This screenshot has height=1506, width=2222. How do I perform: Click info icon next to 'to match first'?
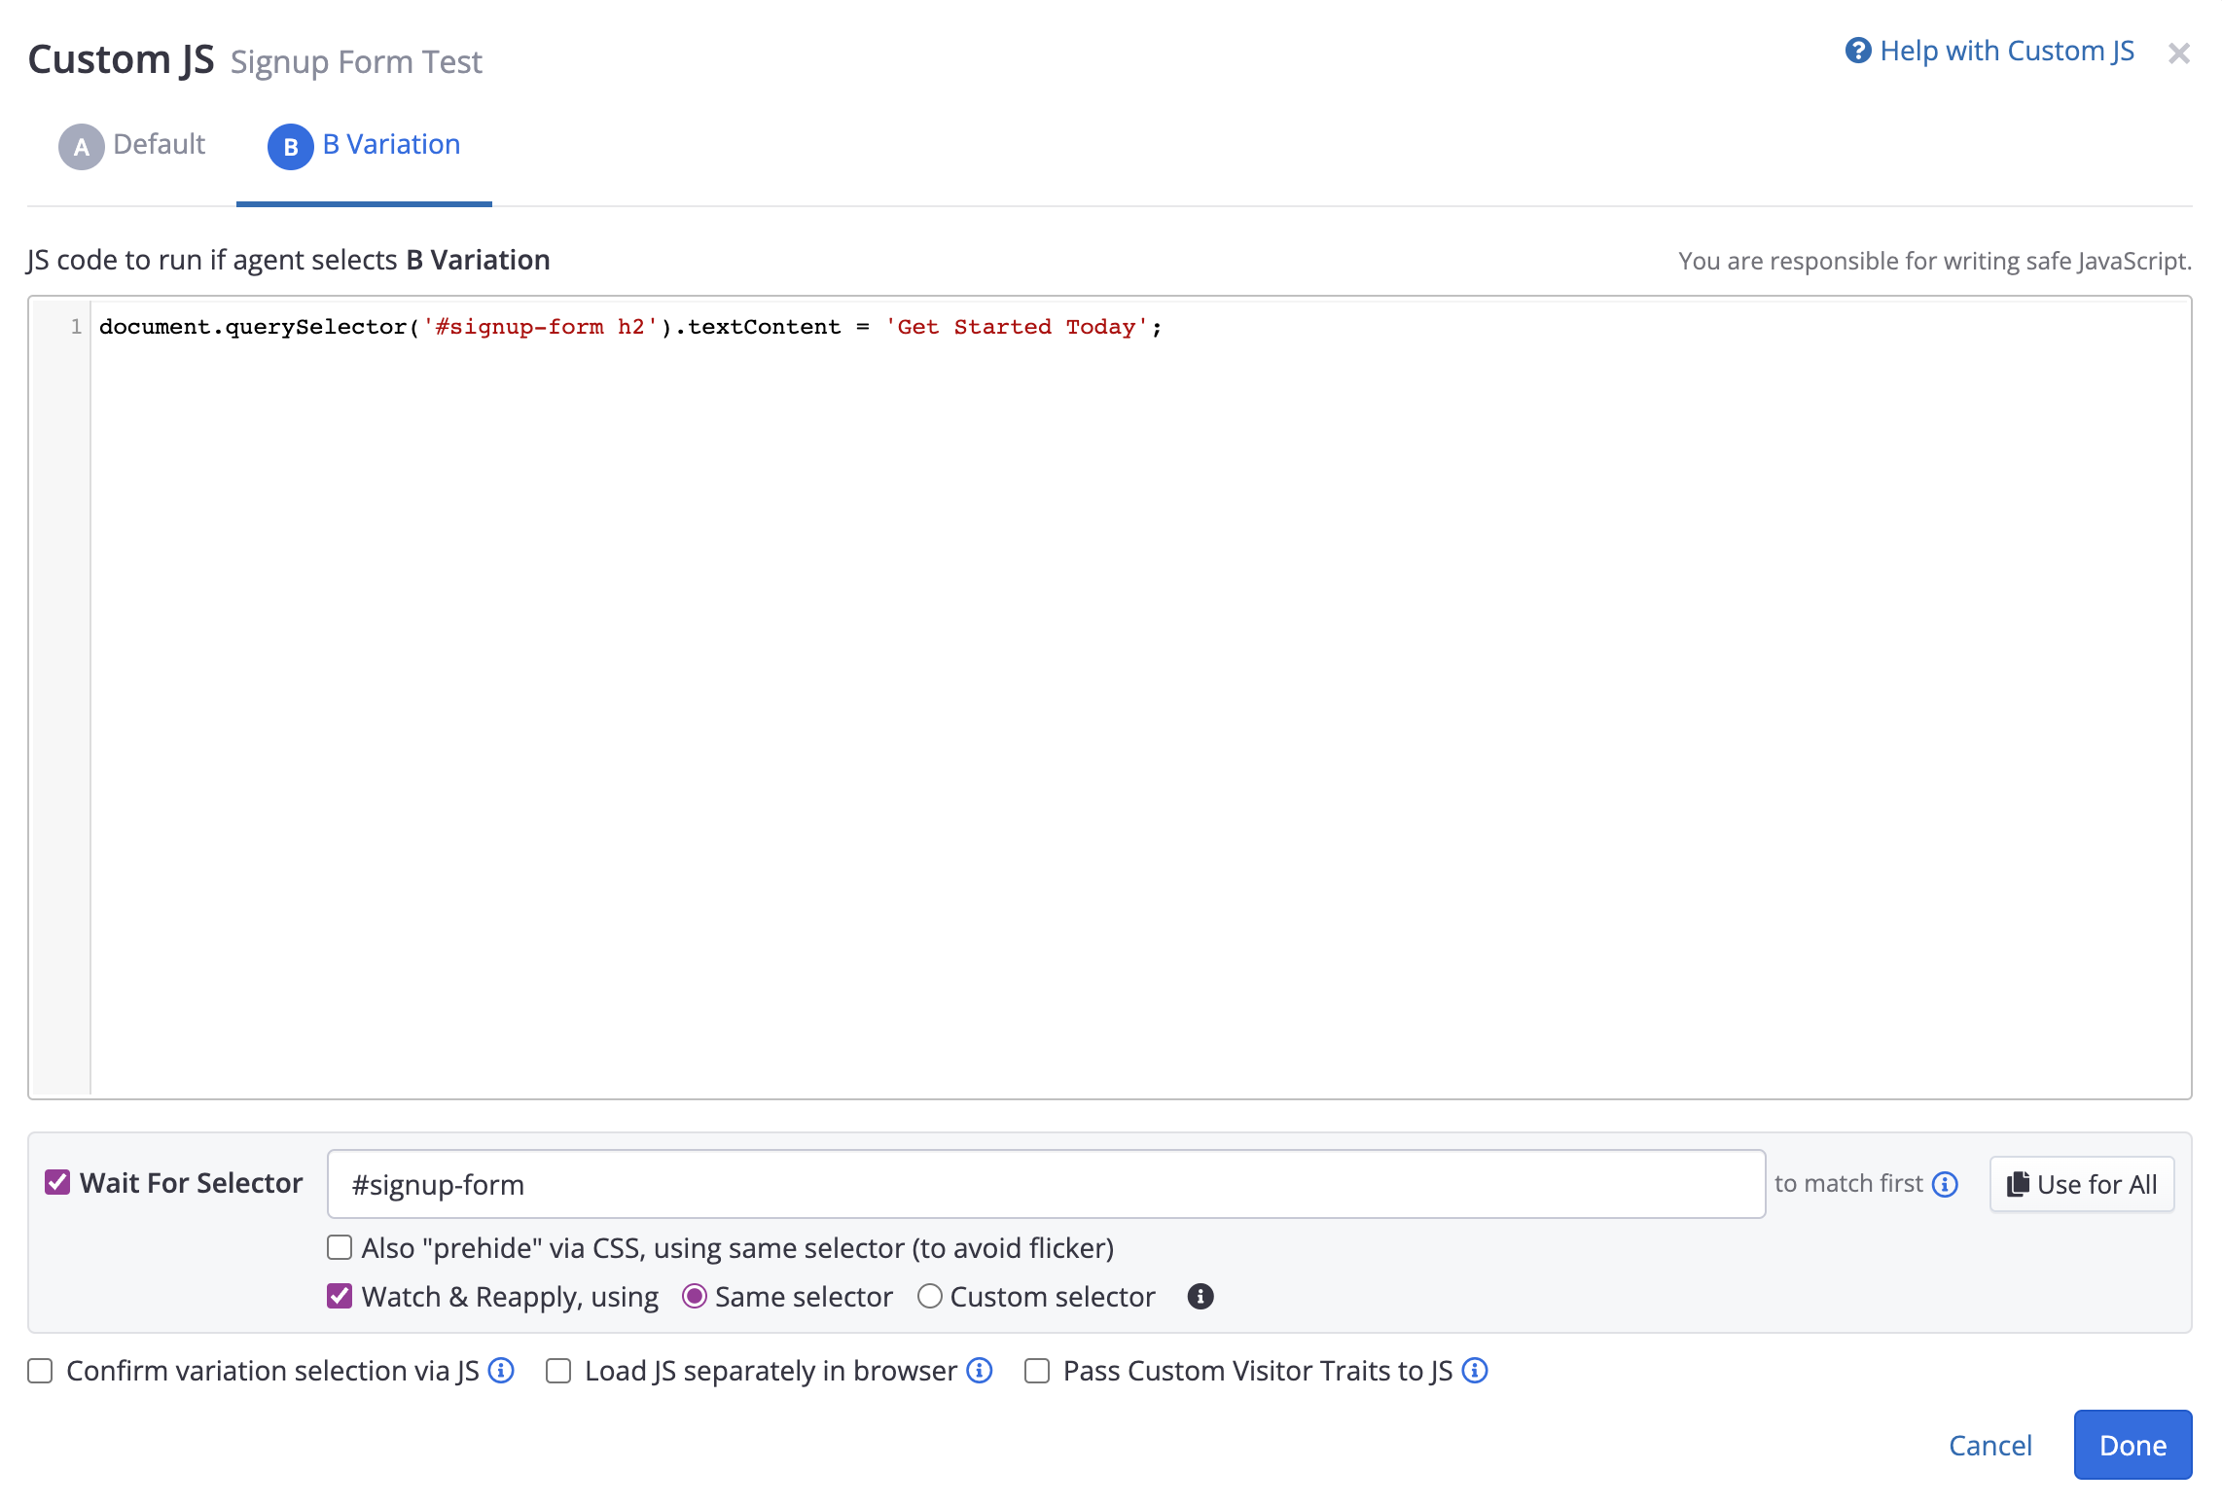pos(1945,1184)
